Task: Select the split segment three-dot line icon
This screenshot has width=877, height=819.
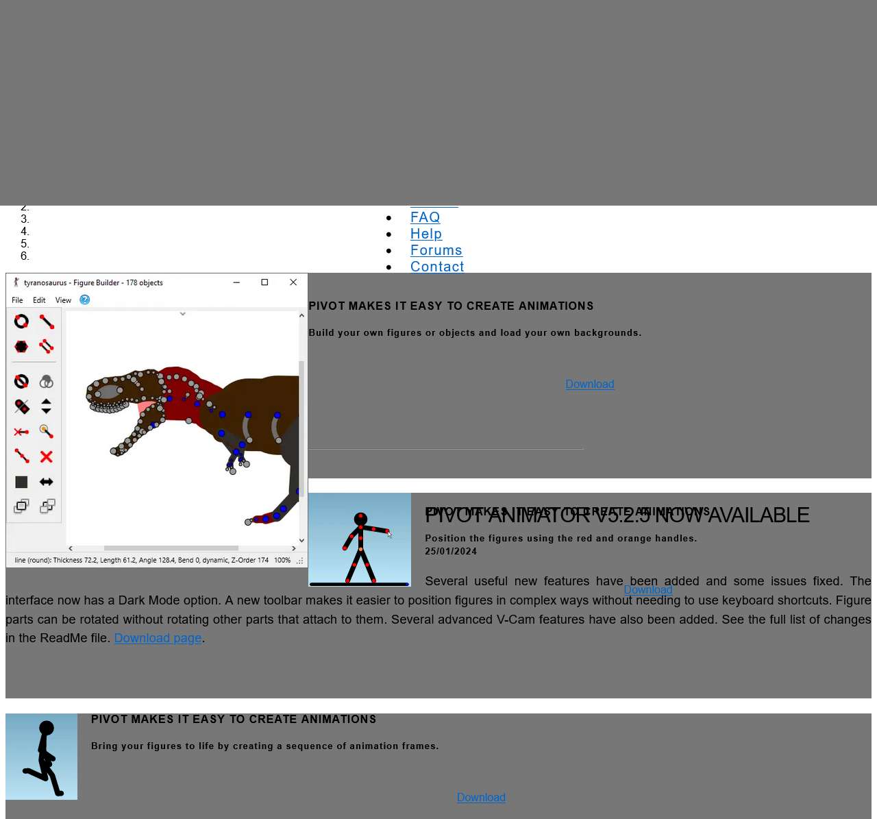Action: pos(21,456)
